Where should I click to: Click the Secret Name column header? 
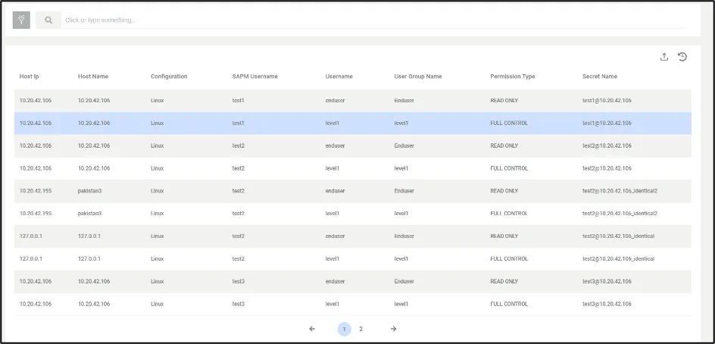(600, 77)
